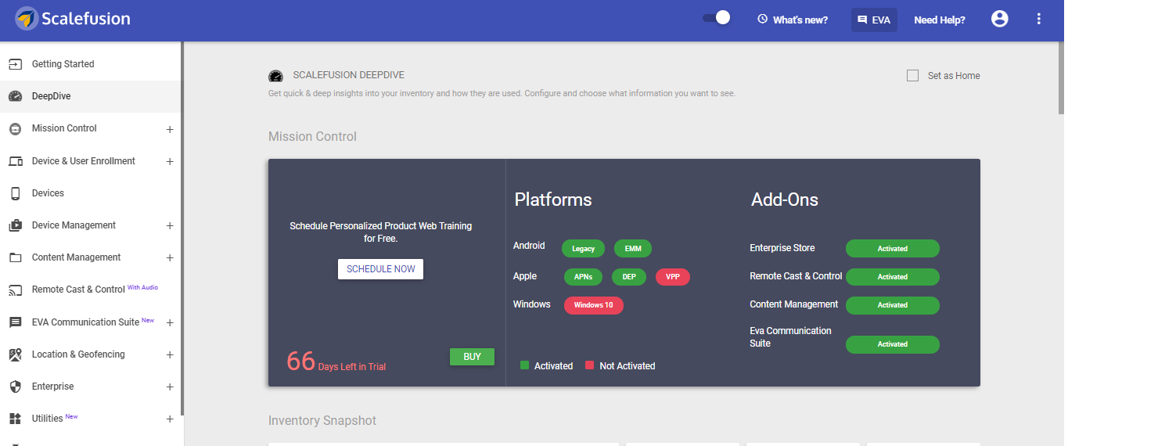
Task: Click the Getting Started sidebar icon
Action: coord(15,64)
